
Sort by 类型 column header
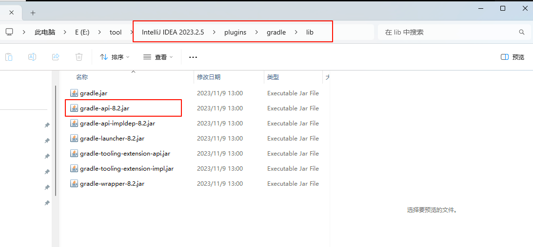click(273, 77)
